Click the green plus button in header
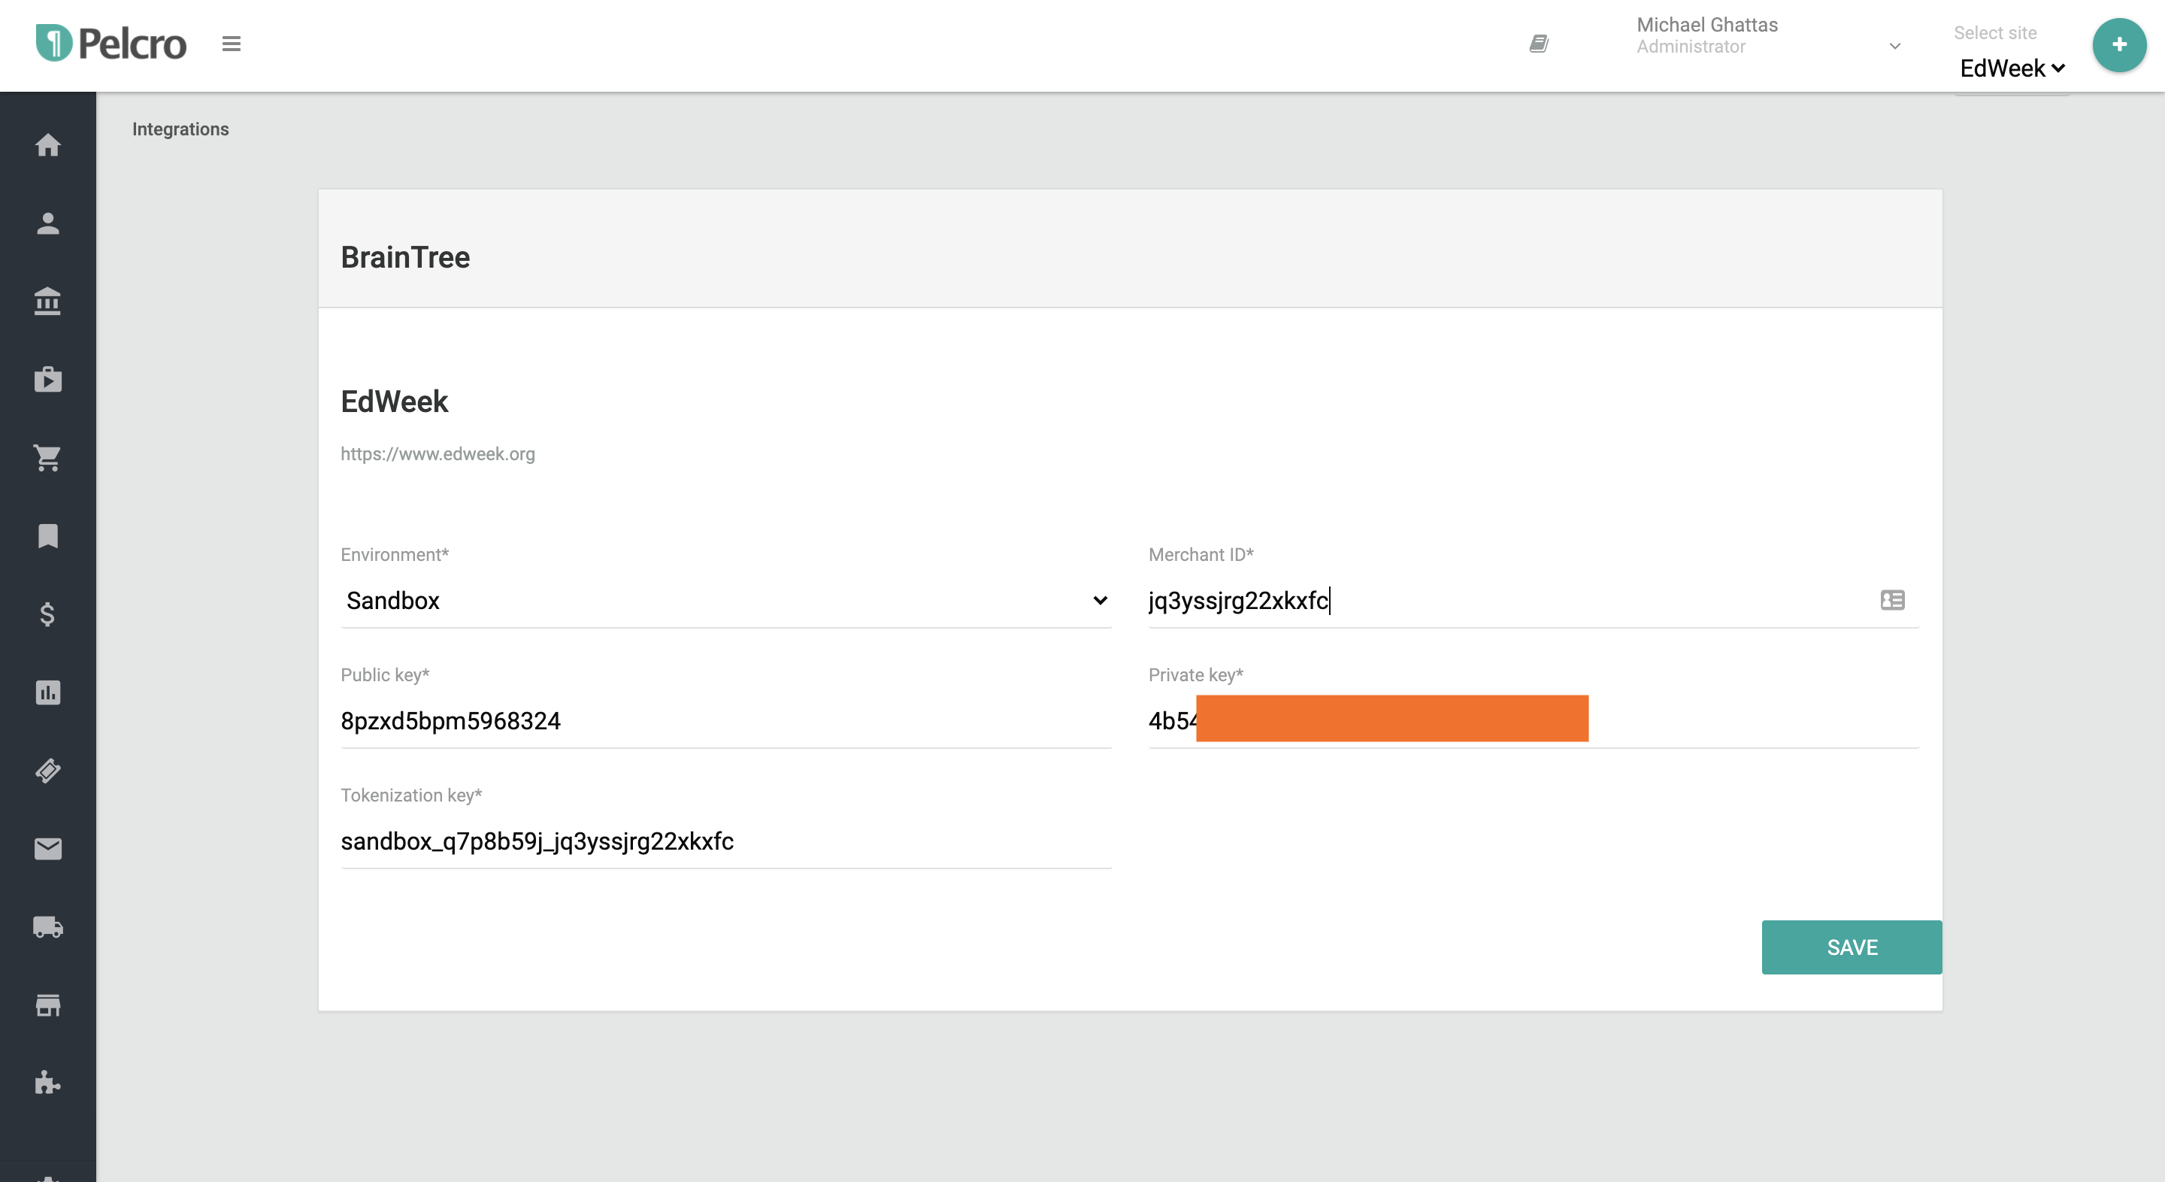 point(2119,44)
